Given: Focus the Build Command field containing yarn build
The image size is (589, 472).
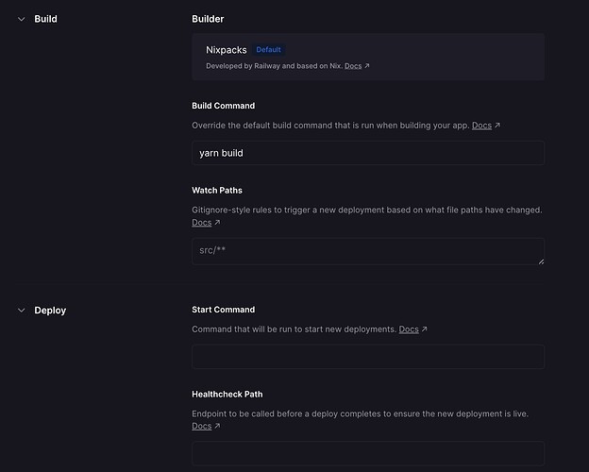Looking at the screenshot, I should tap(368, 153).
